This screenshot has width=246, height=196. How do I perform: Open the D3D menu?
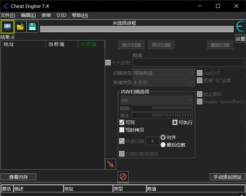pyautogui.click(x=61, y=15)
